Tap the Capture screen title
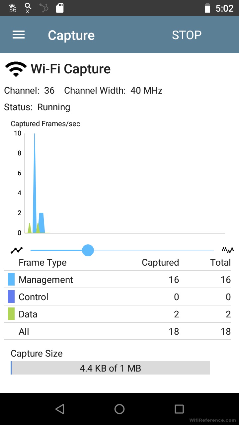This screenshot has height=425, width=239. (71, 35)
